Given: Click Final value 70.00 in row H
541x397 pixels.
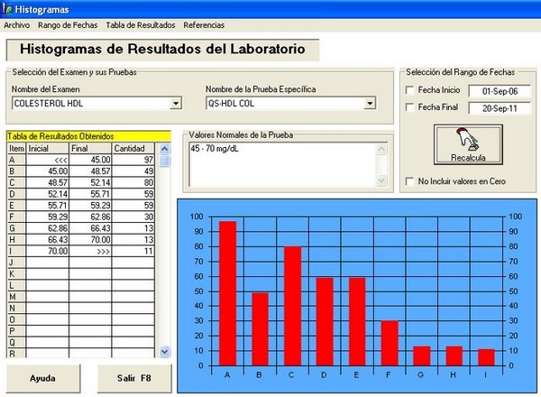Looking at the screenshot, I should coord(90,240).
